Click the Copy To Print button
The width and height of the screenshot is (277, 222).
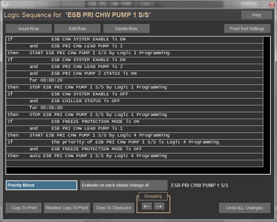point(24,208)
